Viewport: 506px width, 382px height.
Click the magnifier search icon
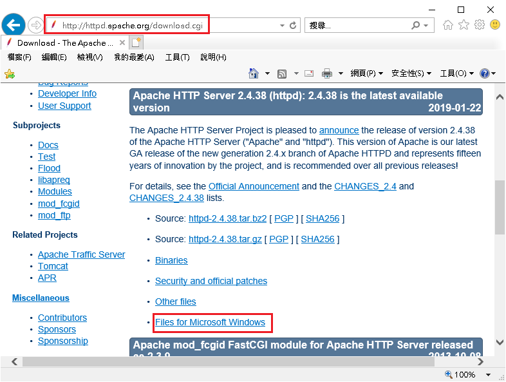click(x=416, y=25)
